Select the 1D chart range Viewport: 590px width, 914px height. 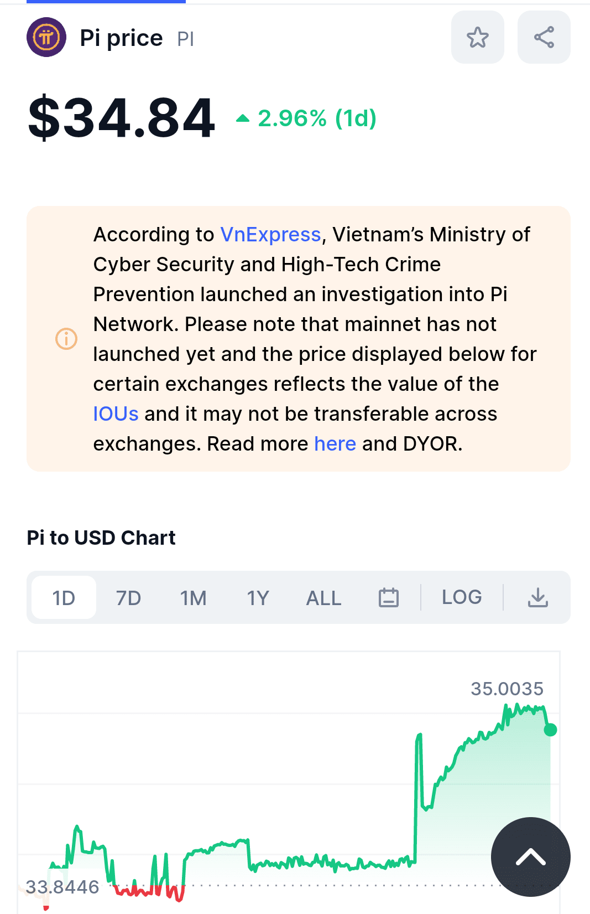64,598
